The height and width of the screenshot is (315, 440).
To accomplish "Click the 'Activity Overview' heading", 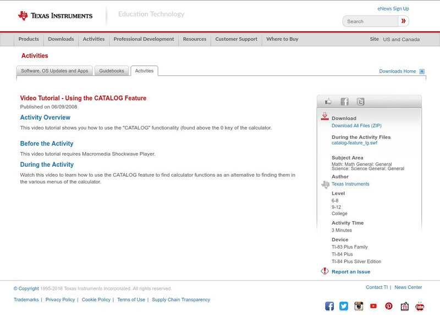I will (45, 117).
